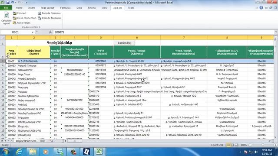Select row 10 header
Screen dimensions: 278x156
3,91
